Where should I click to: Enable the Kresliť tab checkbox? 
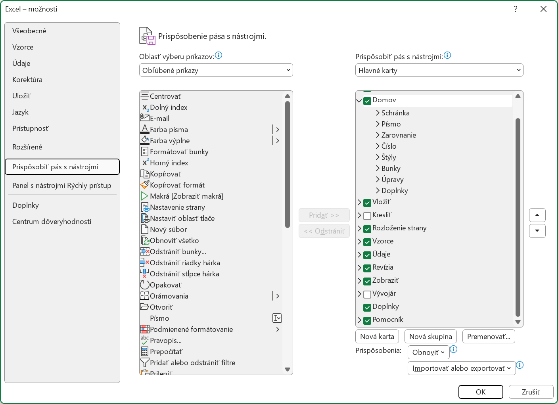367,216
